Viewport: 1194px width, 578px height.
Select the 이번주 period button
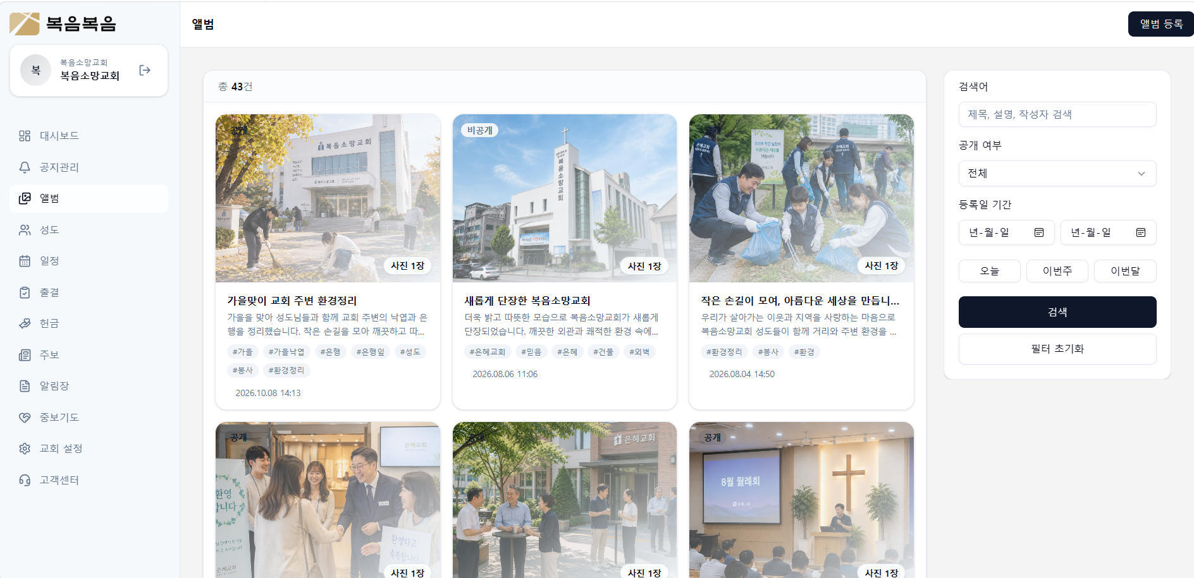coord(1057,271)
